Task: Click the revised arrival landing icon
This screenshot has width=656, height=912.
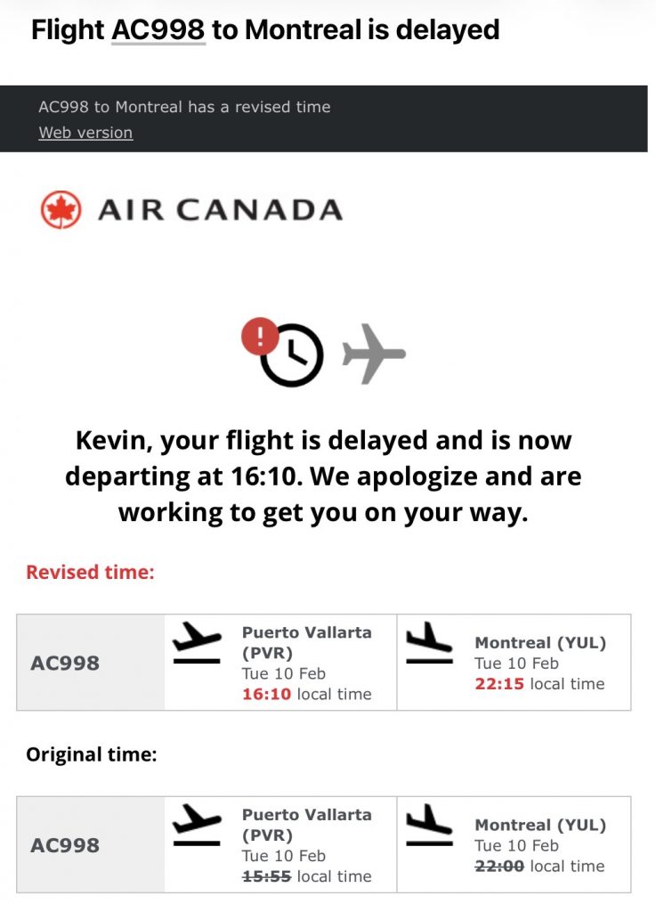Action: (x=428, y=643)
